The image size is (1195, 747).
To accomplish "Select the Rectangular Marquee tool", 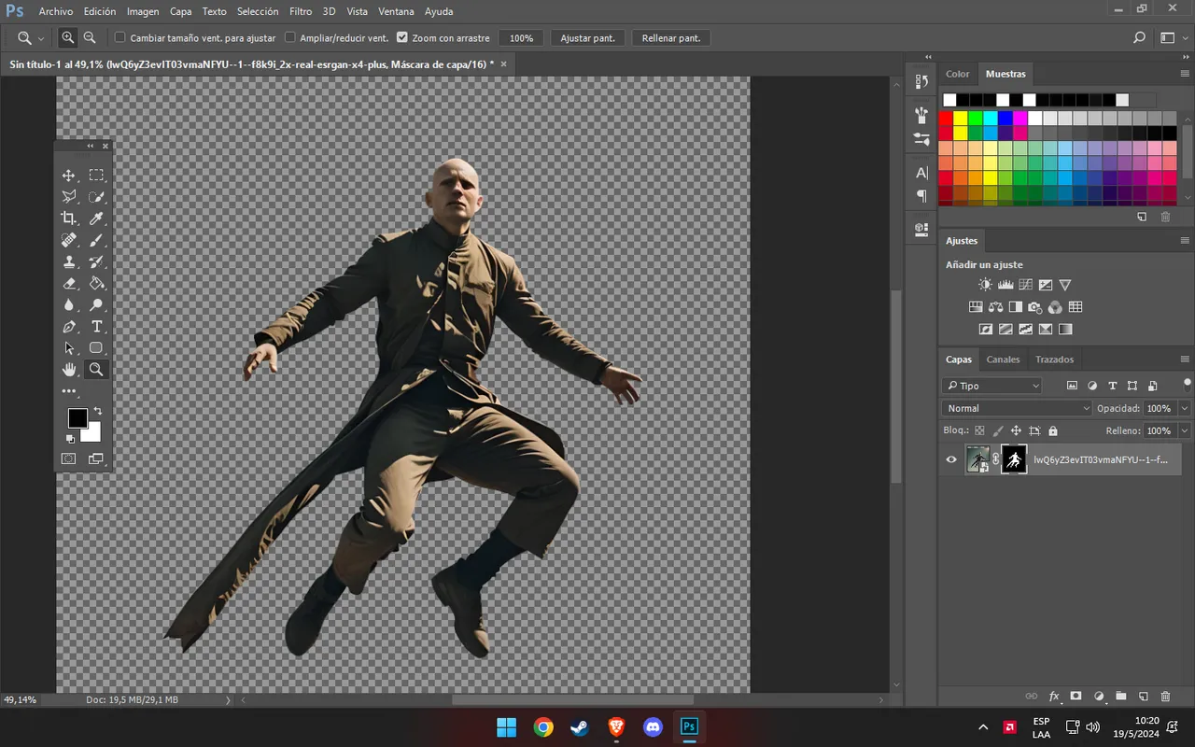I will 96,176.
